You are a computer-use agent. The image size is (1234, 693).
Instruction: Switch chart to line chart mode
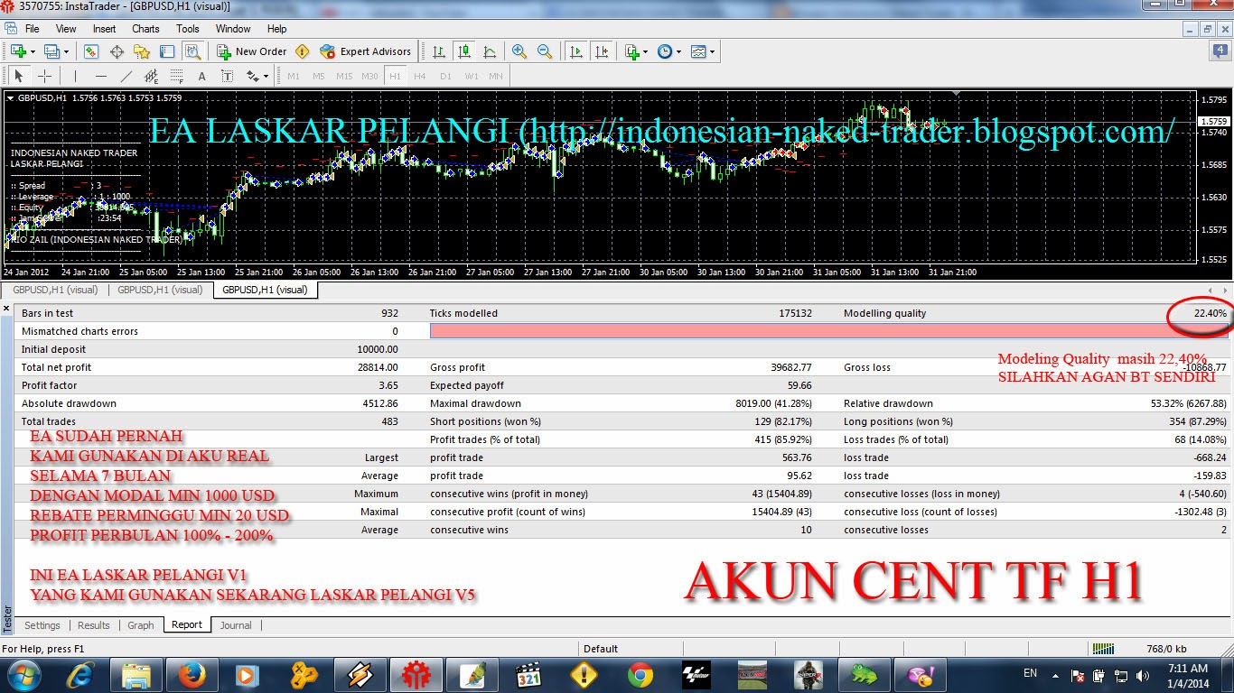click(489, 51)
